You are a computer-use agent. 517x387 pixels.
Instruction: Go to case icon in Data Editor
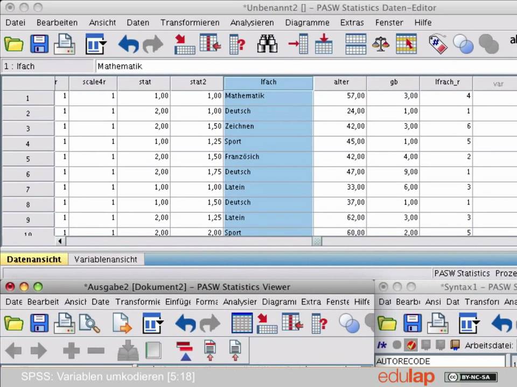[x=184, y=44]
